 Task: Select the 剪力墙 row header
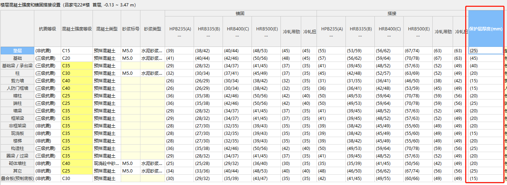[18, 81]
